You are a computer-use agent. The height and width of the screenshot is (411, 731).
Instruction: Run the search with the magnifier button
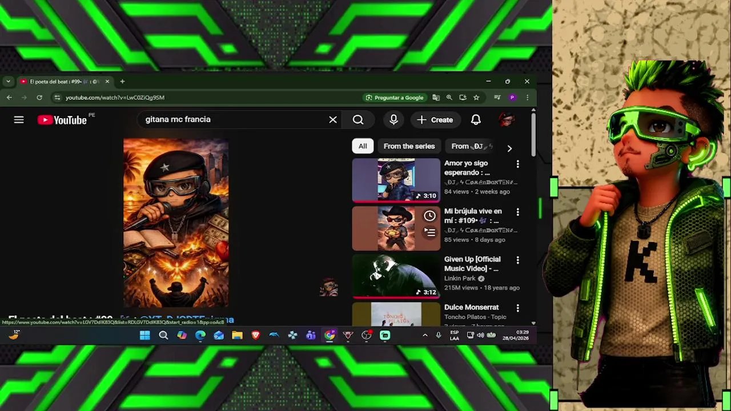pyautogui.click(x=358, y=120)
